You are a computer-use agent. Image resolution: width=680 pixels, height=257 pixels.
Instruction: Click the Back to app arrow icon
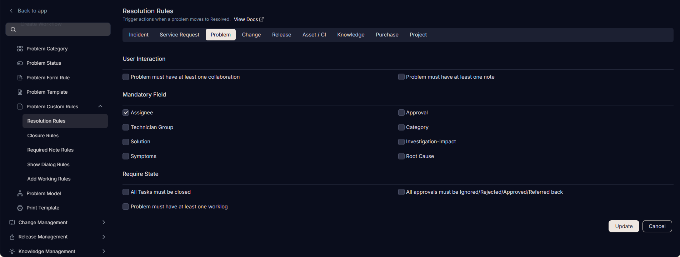click(x=11, y=11)
